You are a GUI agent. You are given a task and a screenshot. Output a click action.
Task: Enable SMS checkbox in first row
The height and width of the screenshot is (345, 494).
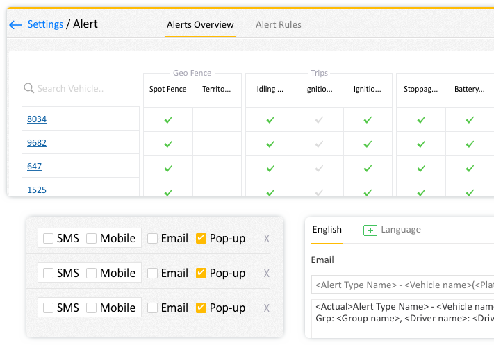49,239
